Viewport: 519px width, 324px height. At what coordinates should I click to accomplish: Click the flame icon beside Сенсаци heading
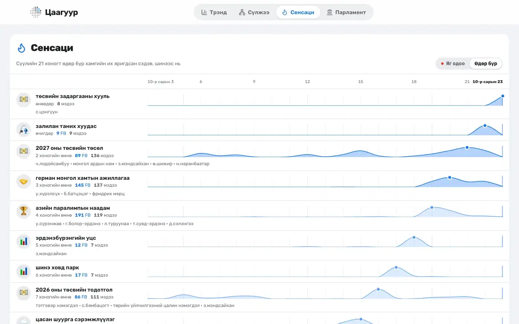(x=21, y=48)
